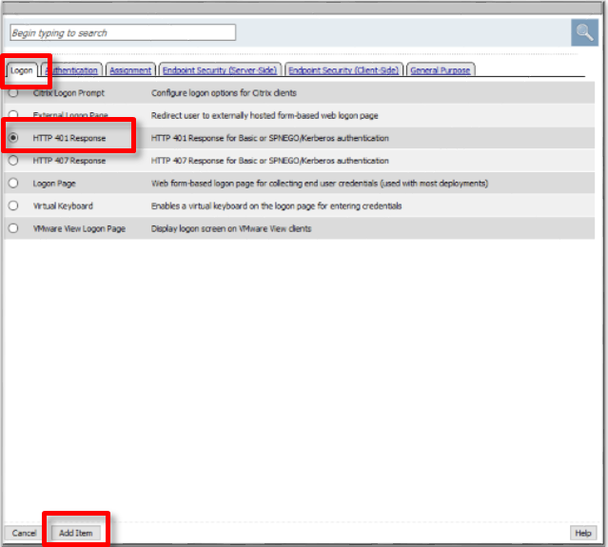Click the 'Begin typing to search' field
Image resolution: width=608 pixels, height=547 pixels.
(123, 32)
